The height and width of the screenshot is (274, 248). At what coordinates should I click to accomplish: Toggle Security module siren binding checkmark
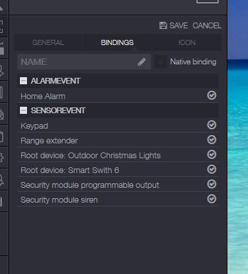click(211, 199)
